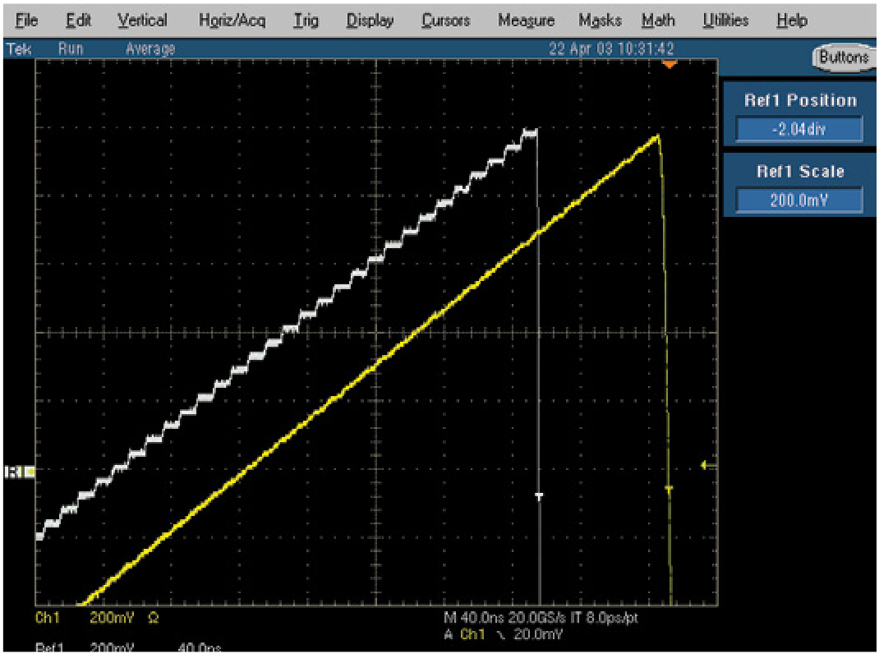Screen dimensions: 879x654
Task: Toggle the Ref1 waveform via its readout
Action: (49, 648)
